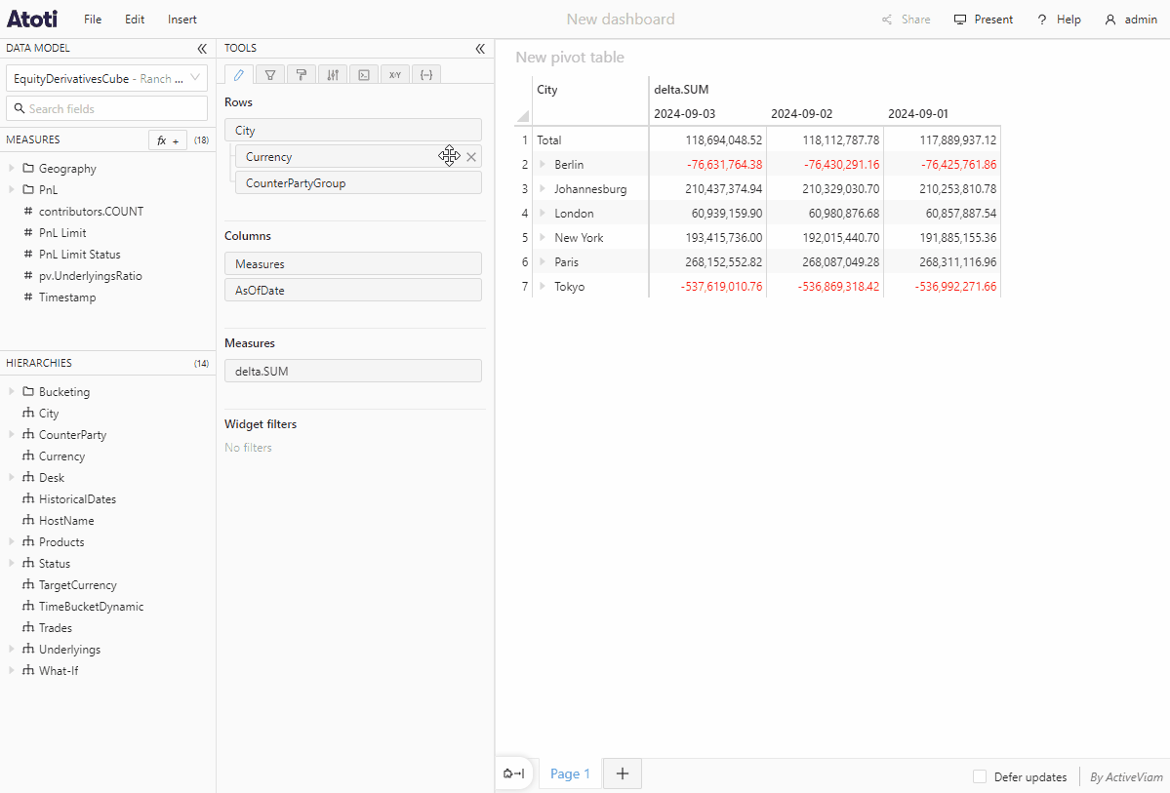This screenshot has width=1170, height=793.
Task: Click the move handle on Currency row
Action: coord(449,156)
